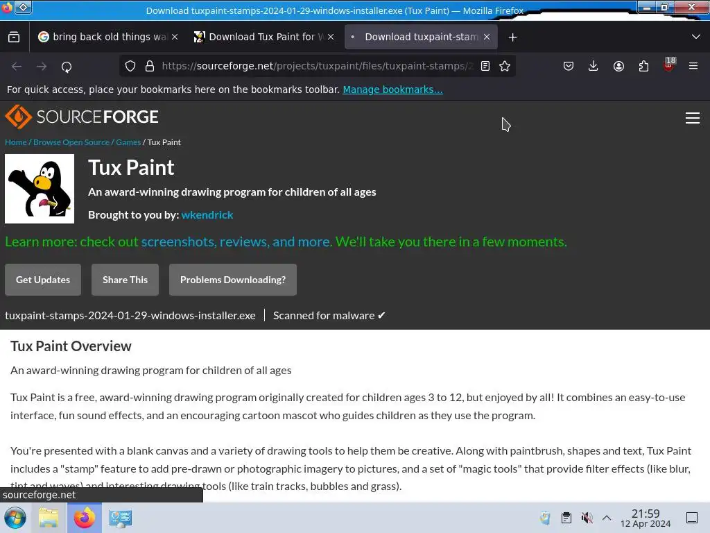Click the muted volume tray icon
The image size is (710, 533).
click(587, 518)
